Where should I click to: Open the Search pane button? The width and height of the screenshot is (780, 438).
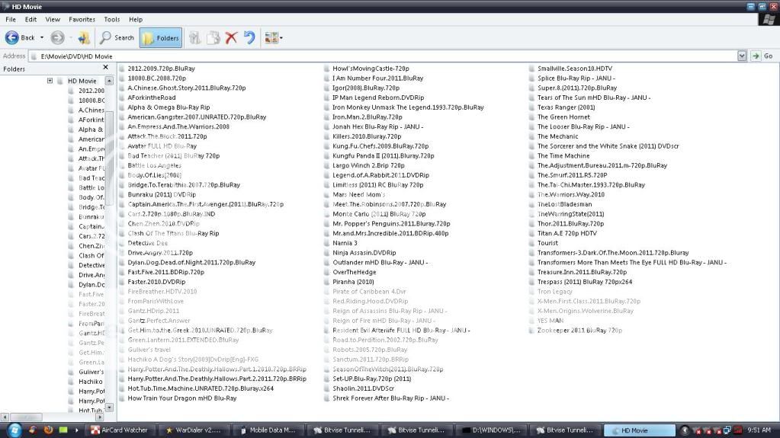coord(117,38)
